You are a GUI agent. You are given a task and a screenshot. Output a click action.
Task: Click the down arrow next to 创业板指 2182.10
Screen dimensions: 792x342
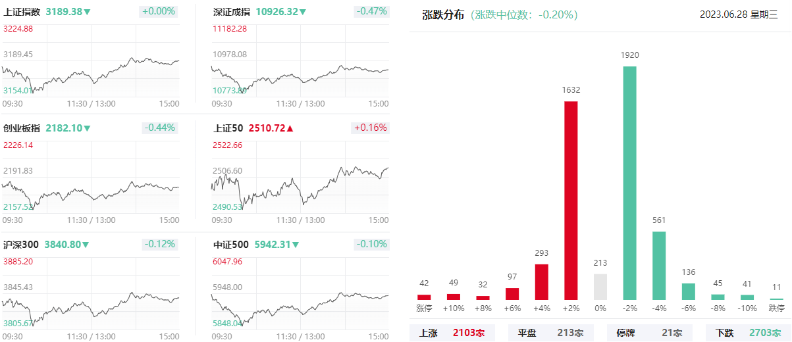click(87, 128)
